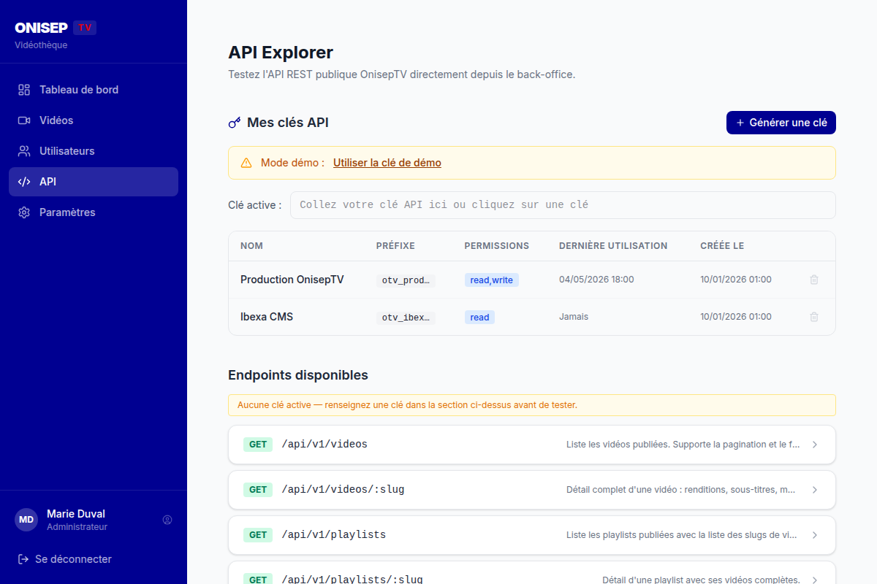Viewport: 877px width, 584px height.
Task: Click the Paramètres gear icon
Action: [x=24, y=212]
